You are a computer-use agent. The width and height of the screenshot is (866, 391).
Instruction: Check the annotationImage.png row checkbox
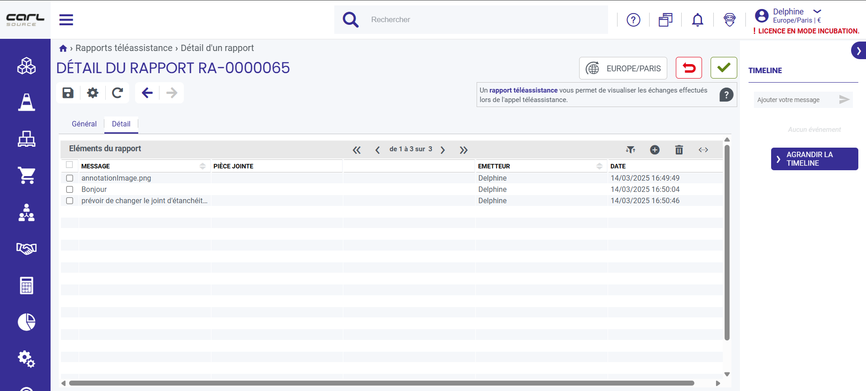coord(70,178)
